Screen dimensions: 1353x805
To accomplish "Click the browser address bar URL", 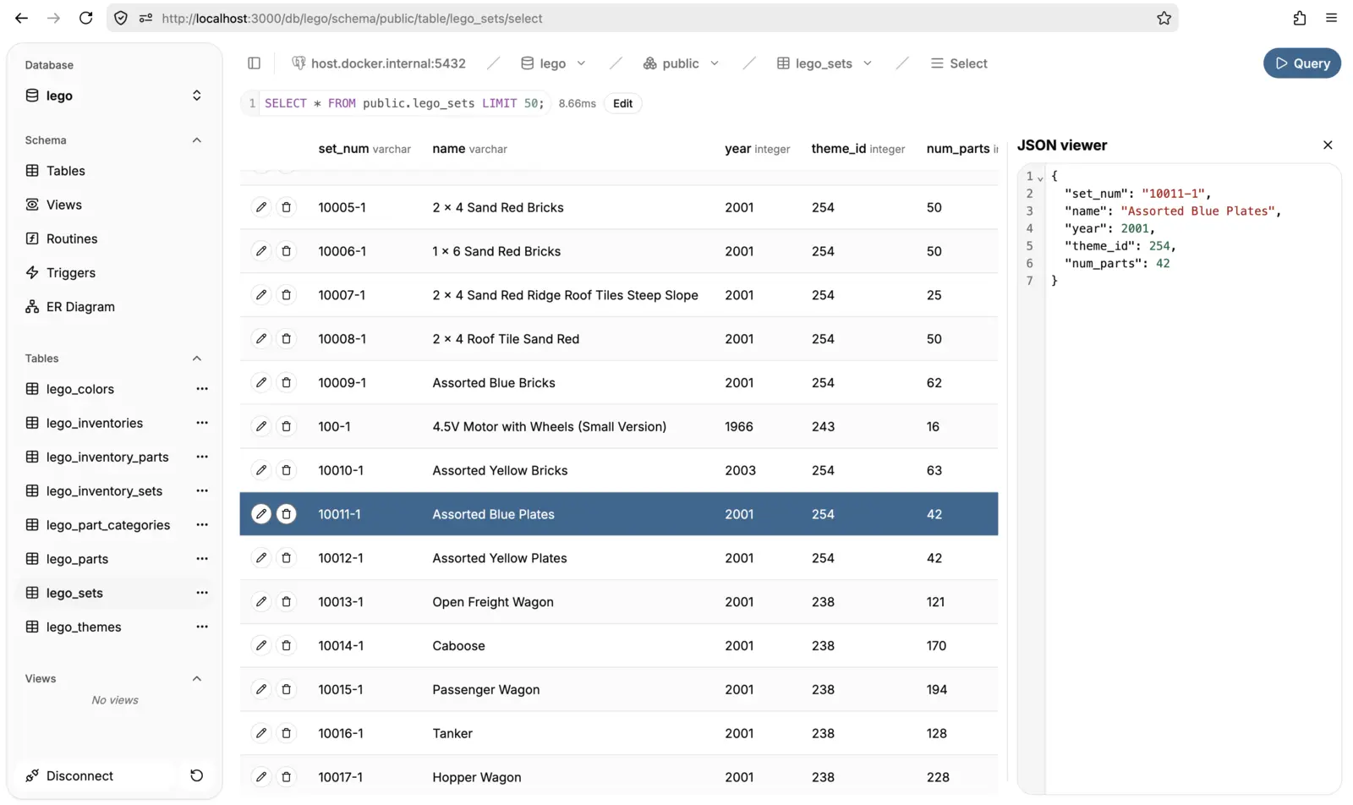I will click(352, 18).
